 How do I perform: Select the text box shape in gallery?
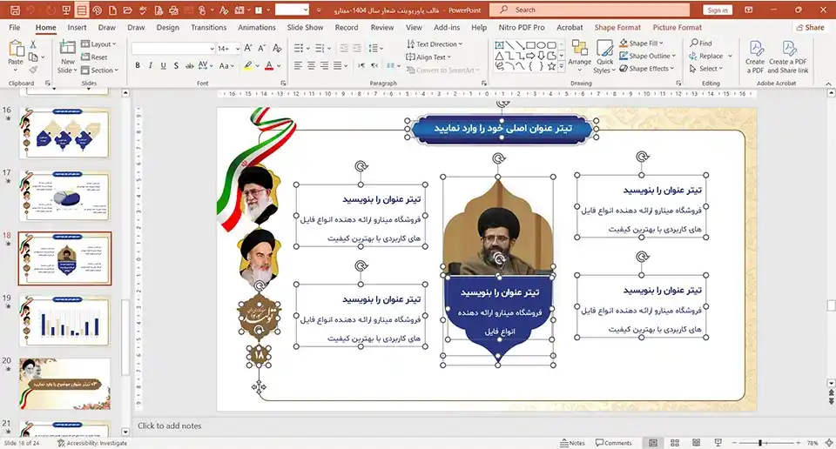tap(499, 45)
